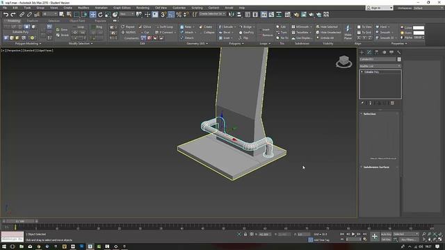This screenshot has height=250, width=445.
Task: Undo the last action
Action: 6,15
